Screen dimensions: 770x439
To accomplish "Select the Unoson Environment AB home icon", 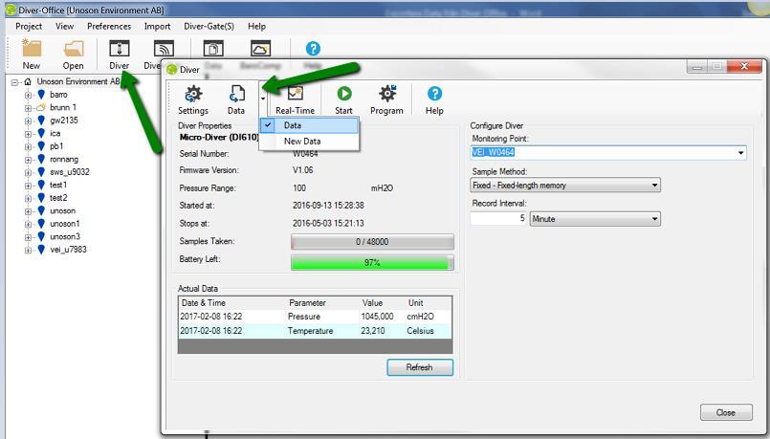I will click(x=28, y=81).
